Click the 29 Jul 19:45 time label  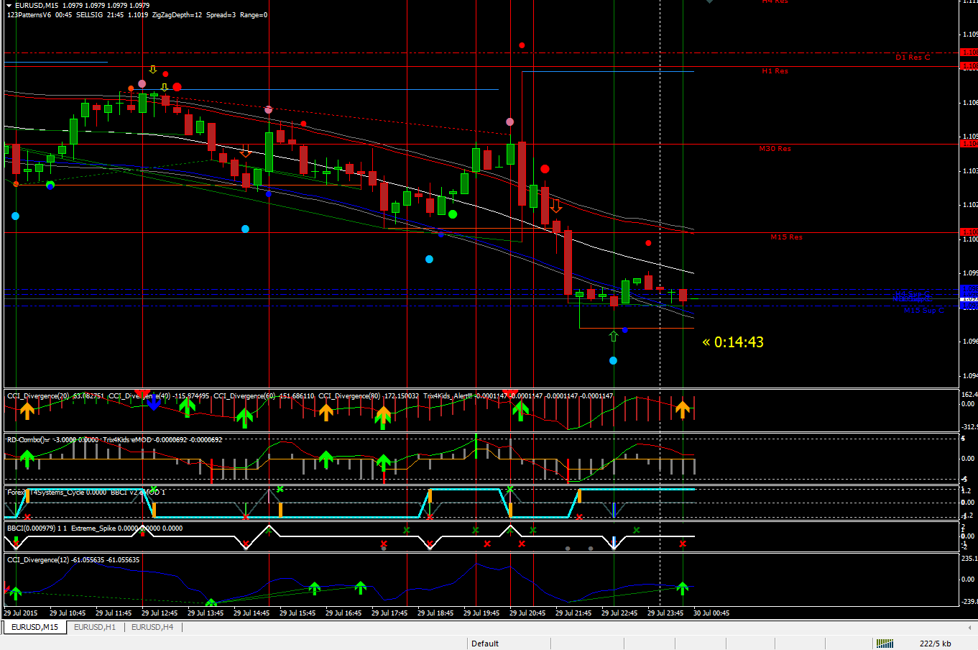pos(481,613)
